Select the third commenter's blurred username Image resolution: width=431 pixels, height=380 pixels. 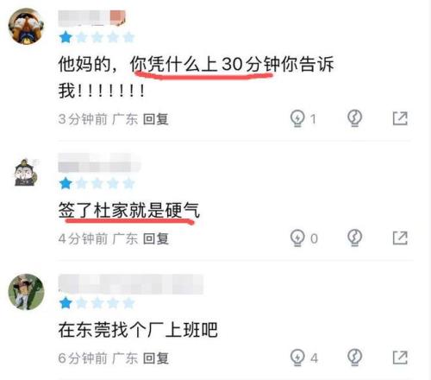pos(131,284)
